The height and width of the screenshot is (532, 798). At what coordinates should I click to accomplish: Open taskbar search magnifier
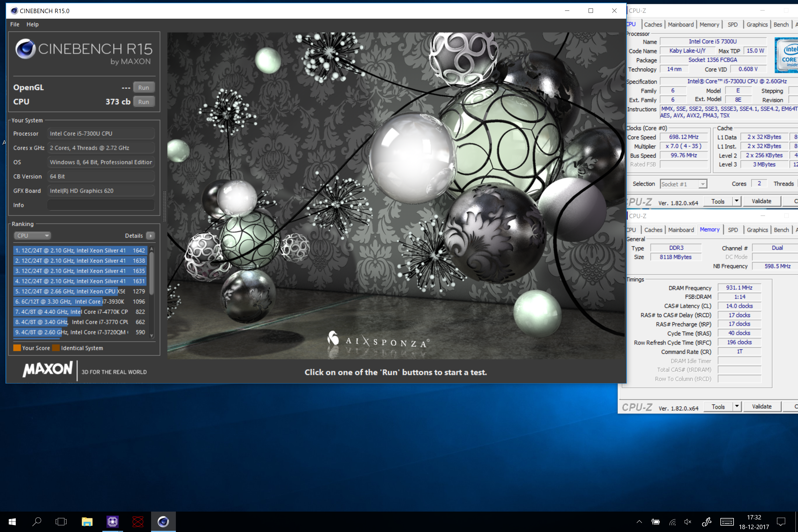37,521
